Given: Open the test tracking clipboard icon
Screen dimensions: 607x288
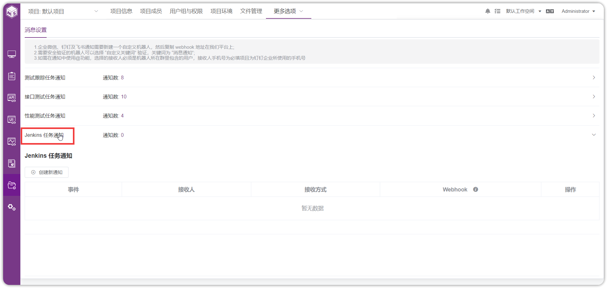Looking at the screenshot, I should pyautogui.click(x=12, y=76).
